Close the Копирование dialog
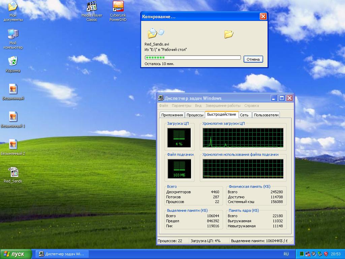 pyautogui.click(x=263, y=17)
